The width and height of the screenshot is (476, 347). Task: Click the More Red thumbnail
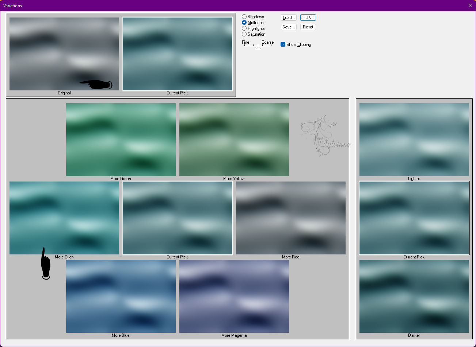(x=291, y=218)
